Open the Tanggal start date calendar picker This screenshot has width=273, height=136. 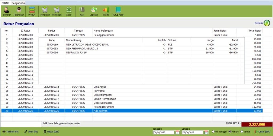coord(177,132)
